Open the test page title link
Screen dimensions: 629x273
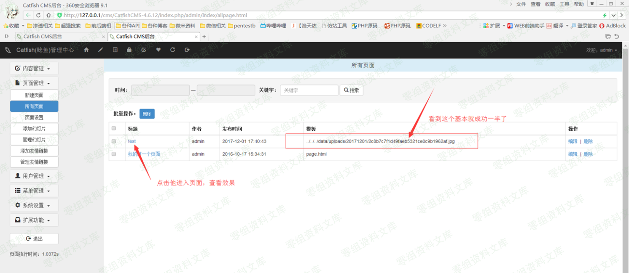coord(132,141)
